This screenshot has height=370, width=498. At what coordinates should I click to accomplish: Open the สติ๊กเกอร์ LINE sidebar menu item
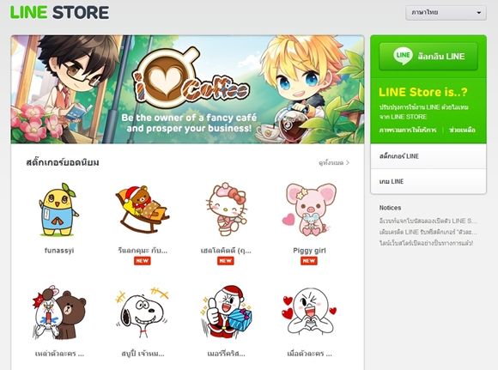[x=428, y=156]
